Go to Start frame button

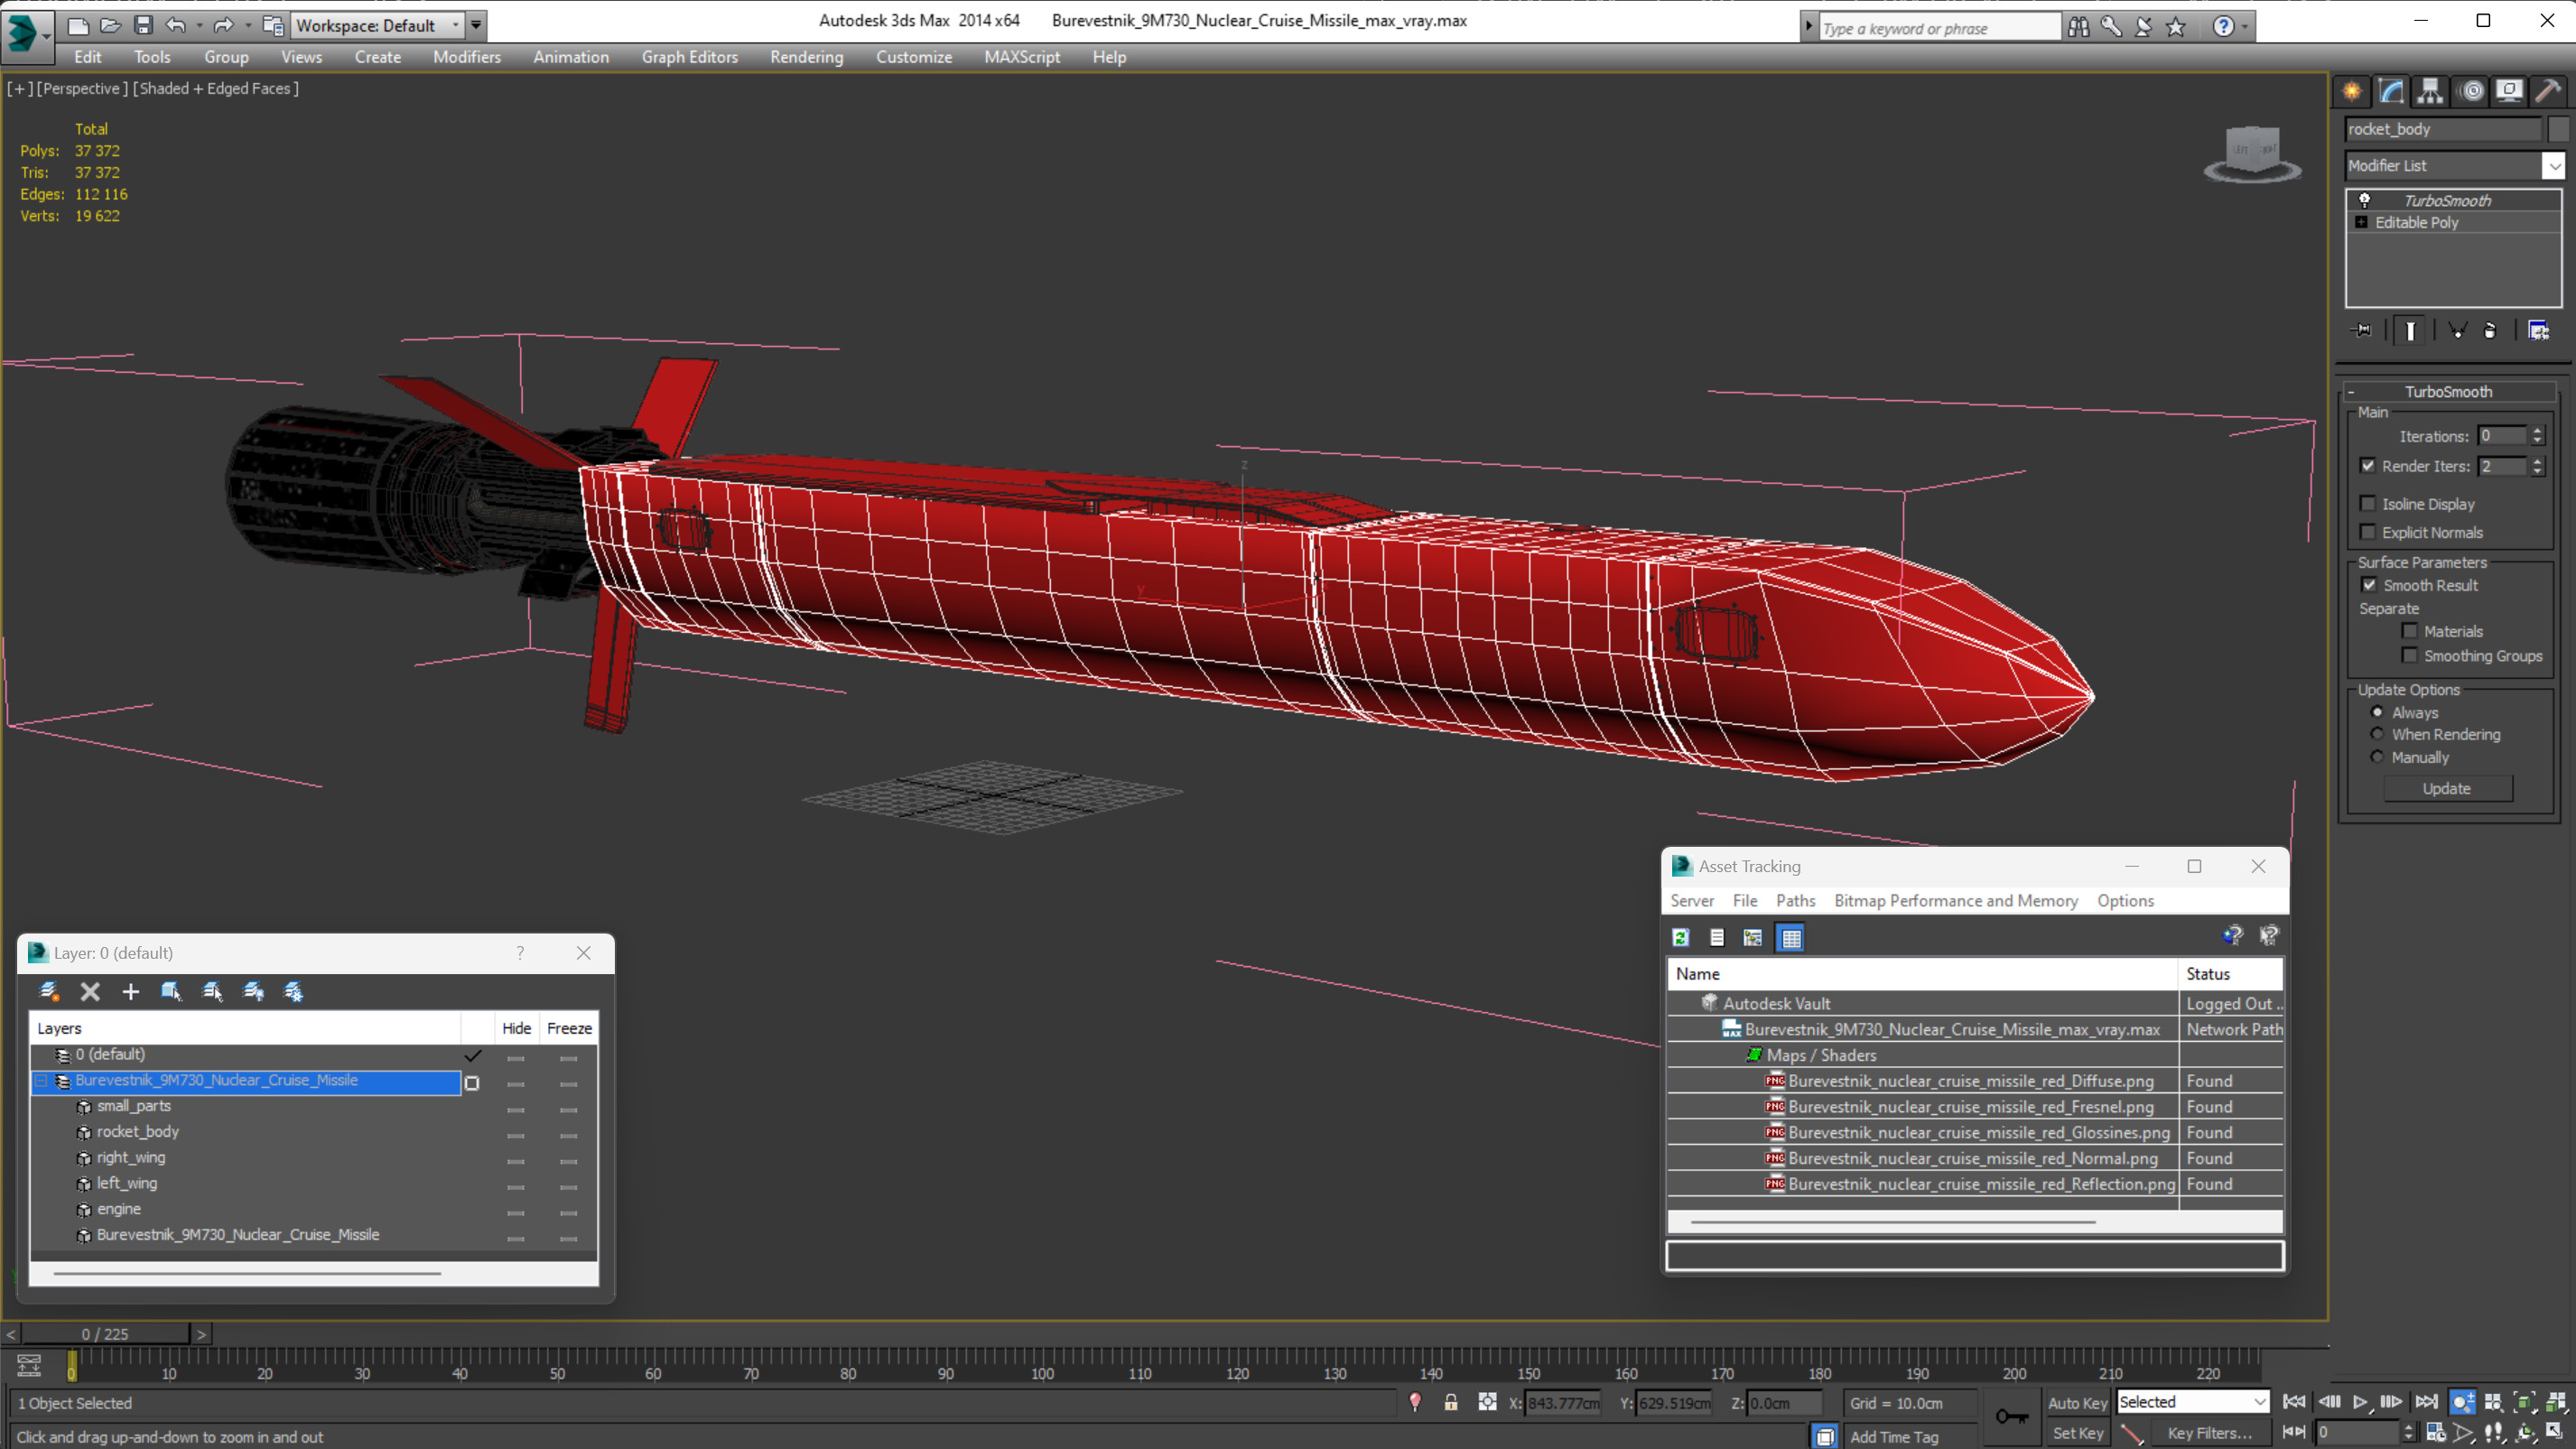(2294, 1402)
